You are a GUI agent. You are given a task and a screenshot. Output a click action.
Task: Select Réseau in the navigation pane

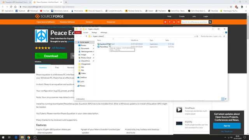point(82,86)
